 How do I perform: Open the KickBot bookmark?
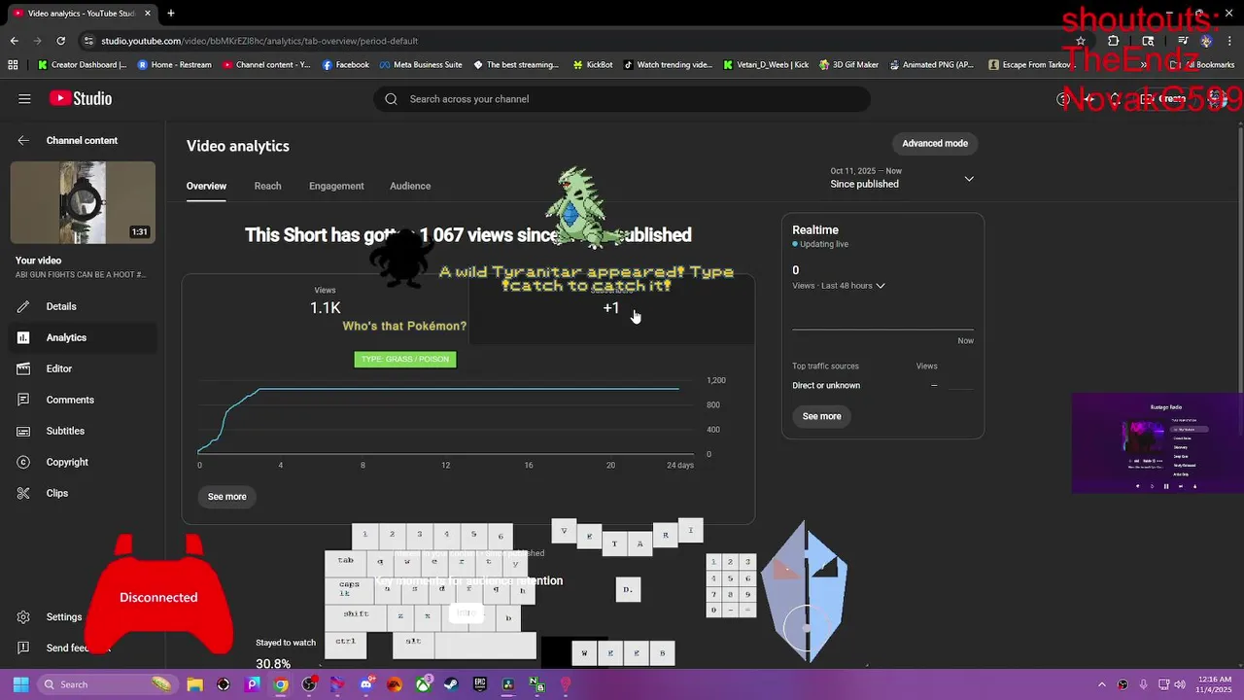point(593,65)
